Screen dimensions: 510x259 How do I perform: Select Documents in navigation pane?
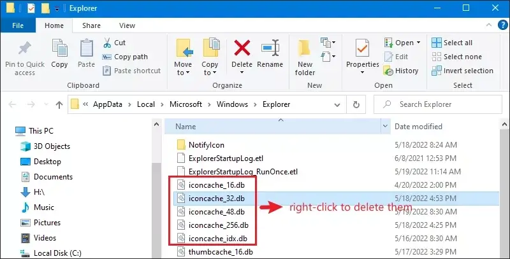(47, 177)
